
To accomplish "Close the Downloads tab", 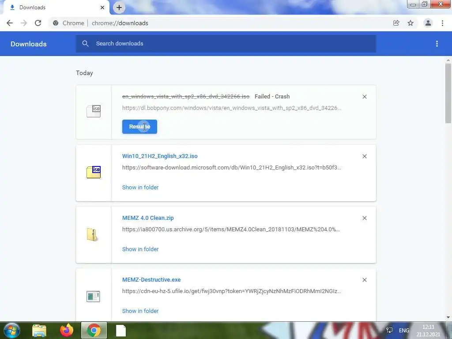I will point(102,8).
